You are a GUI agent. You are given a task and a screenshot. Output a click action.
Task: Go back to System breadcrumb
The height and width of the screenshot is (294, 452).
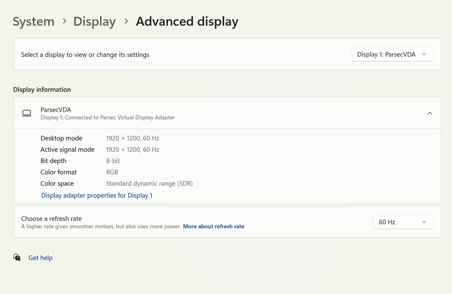(34, 21)
